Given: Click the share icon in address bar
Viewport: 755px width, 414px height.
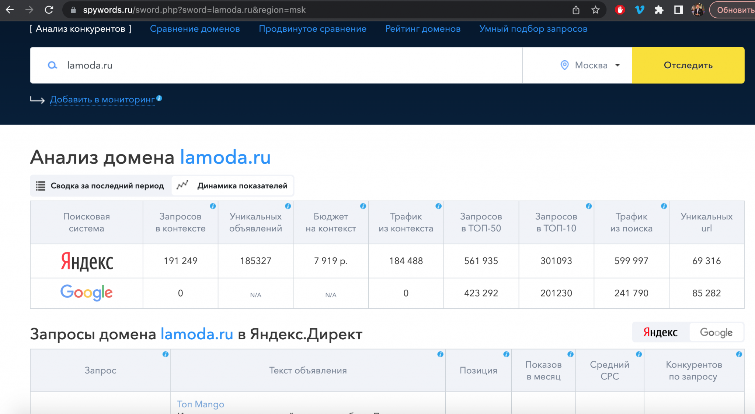Looking at the screenshot, I should [x=576, y=10].
